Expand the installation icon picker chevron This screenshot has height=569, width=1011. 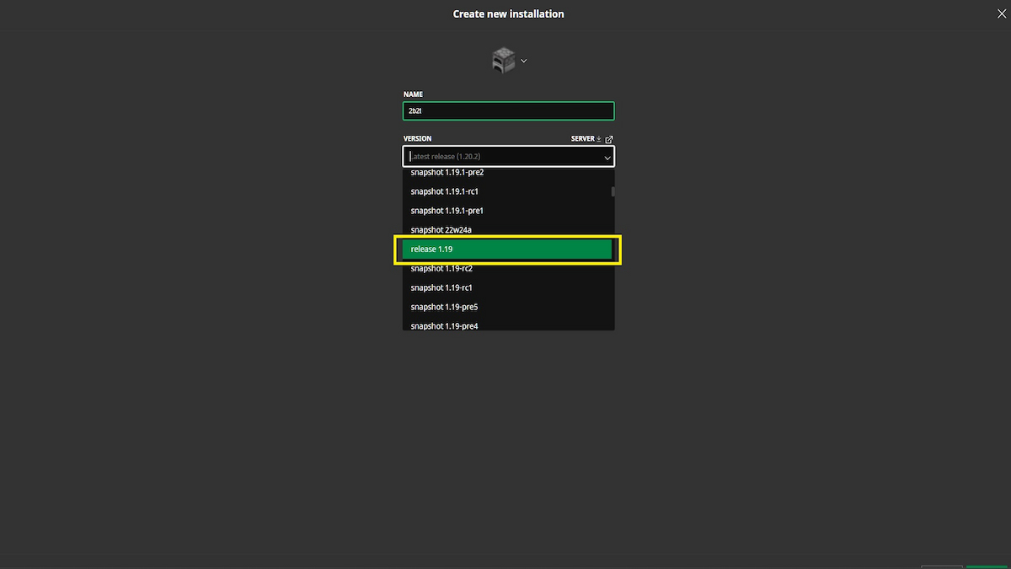point(523,60)
